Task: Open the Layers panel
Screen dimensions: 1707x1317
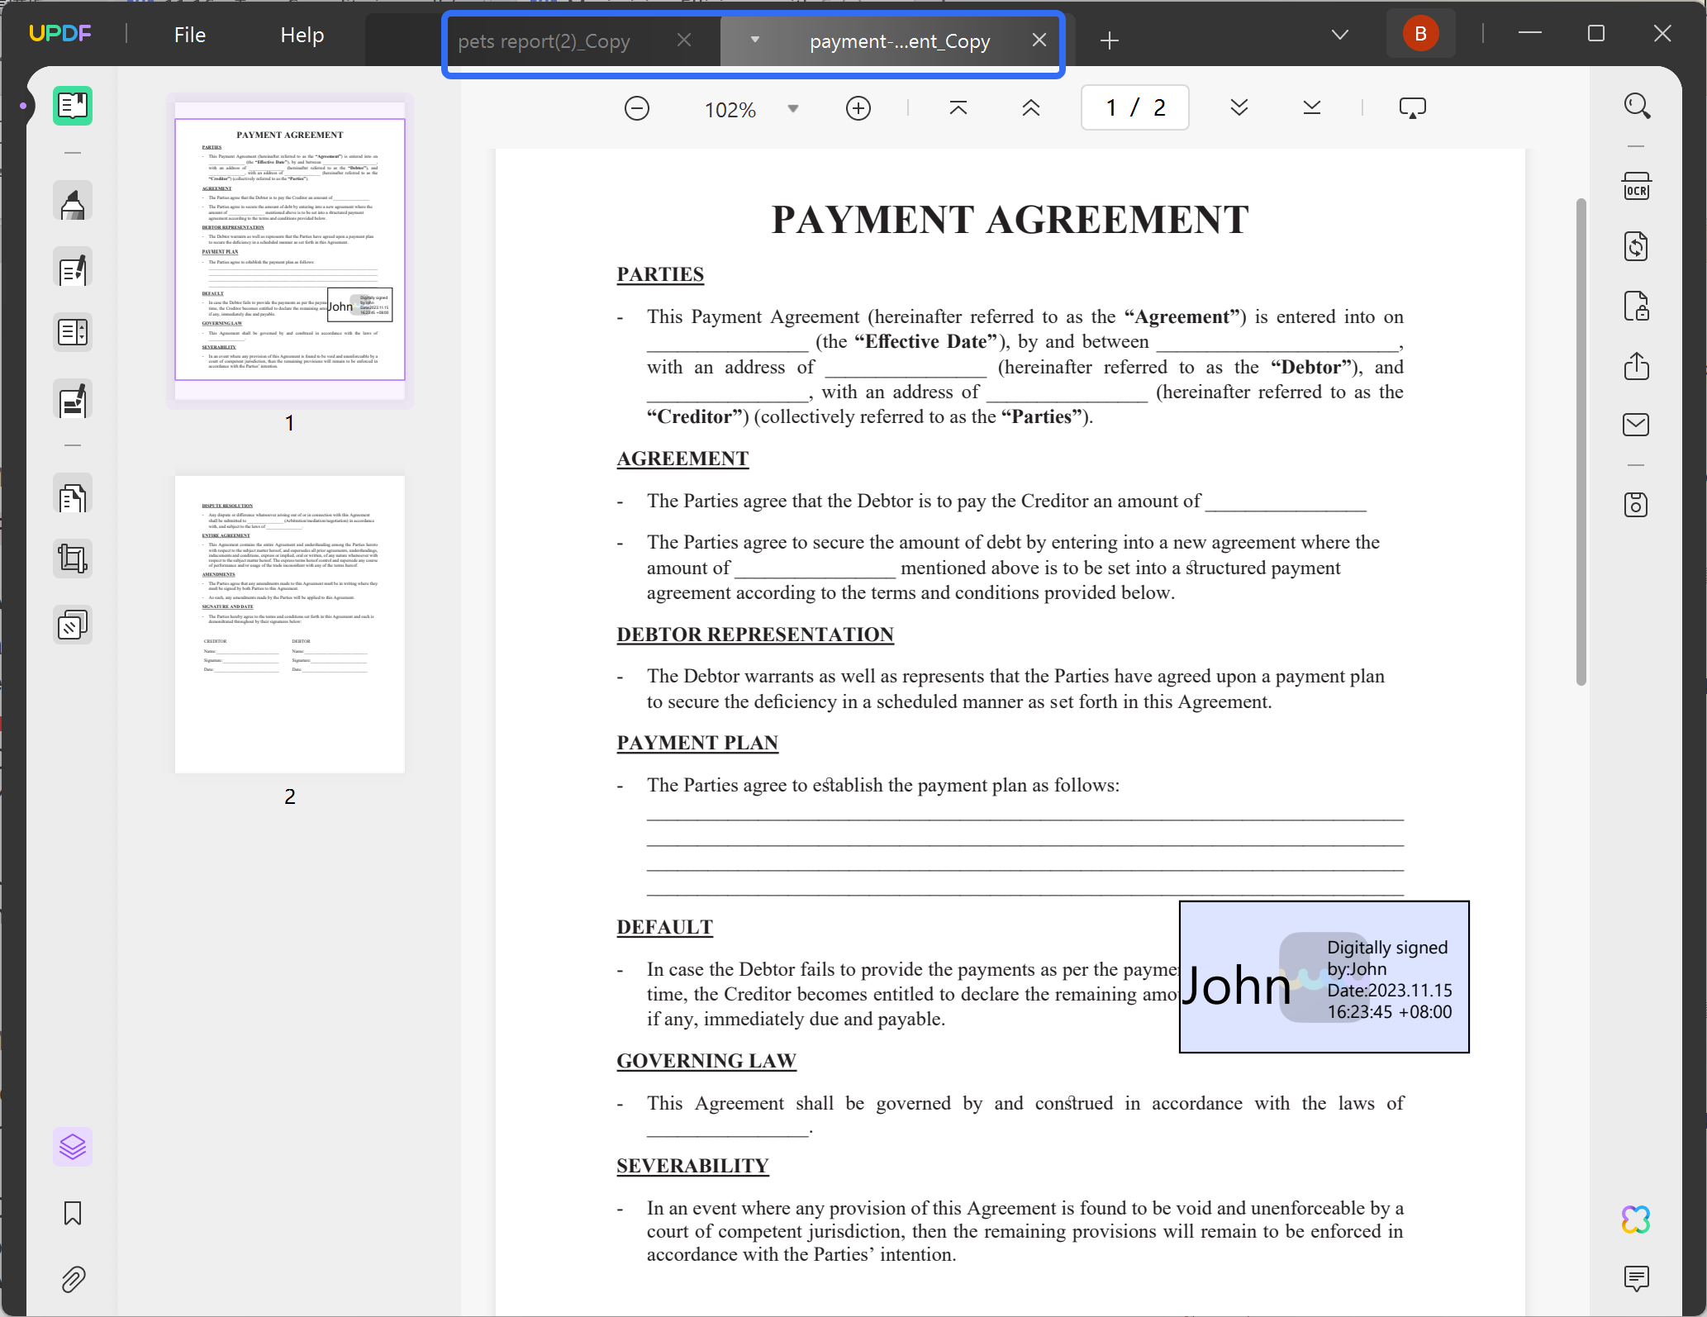Action: coord(73,1146)
